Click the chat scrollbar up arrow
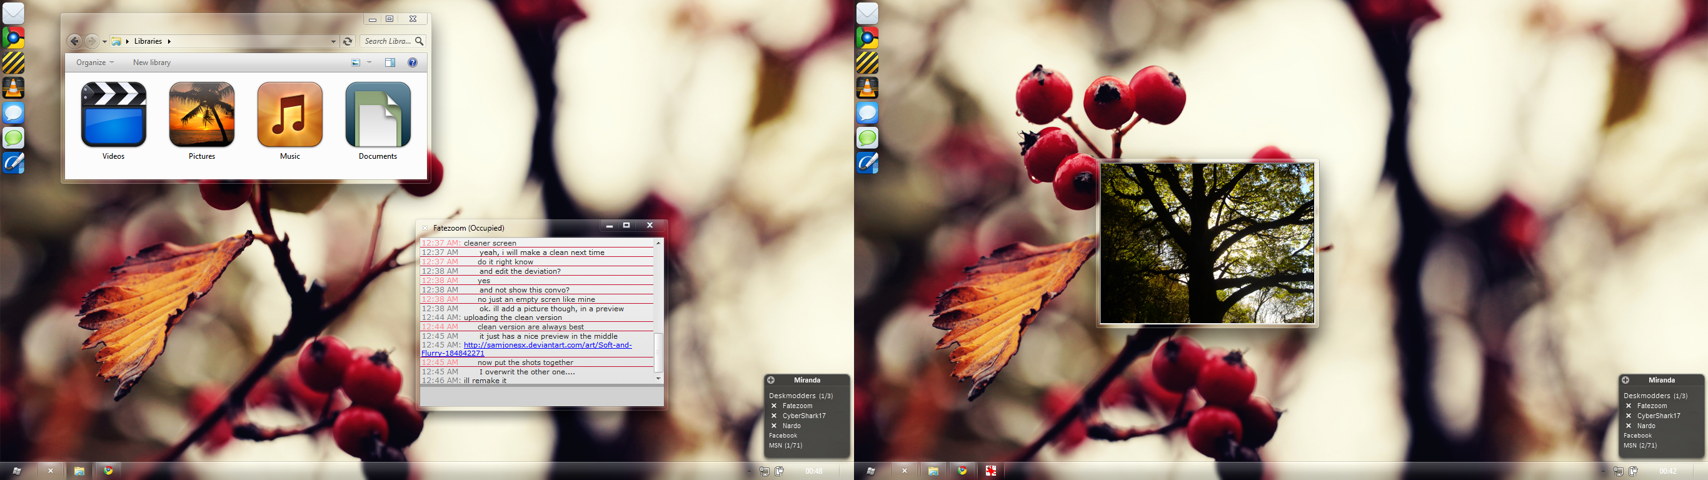The image size is (1708, 480). point(658,242)
